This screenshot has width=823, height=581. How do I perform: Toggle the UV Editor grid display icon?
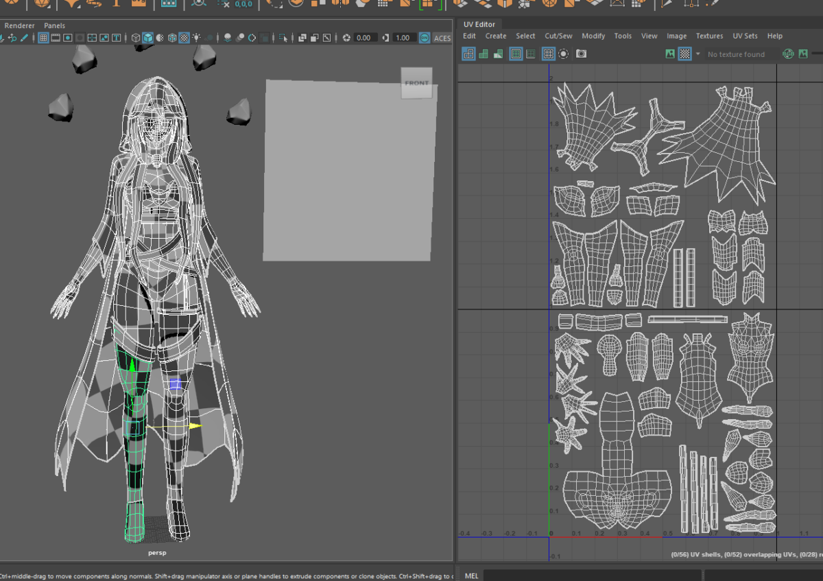(x=549, y=54)
